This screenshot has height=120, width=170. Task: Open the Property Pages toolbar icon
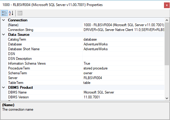point(20,13)
